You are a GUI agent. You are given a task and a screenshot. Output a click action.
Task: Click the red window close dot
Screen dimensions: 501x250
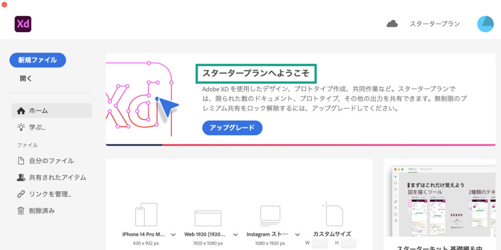pos(4,4)
